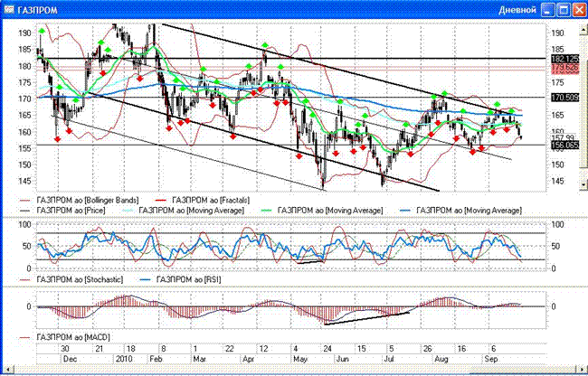Viewport: 588px width, 376px height.
Task: Click the horizontal scrollbar left arrow
Action: (x=8, y=370)
